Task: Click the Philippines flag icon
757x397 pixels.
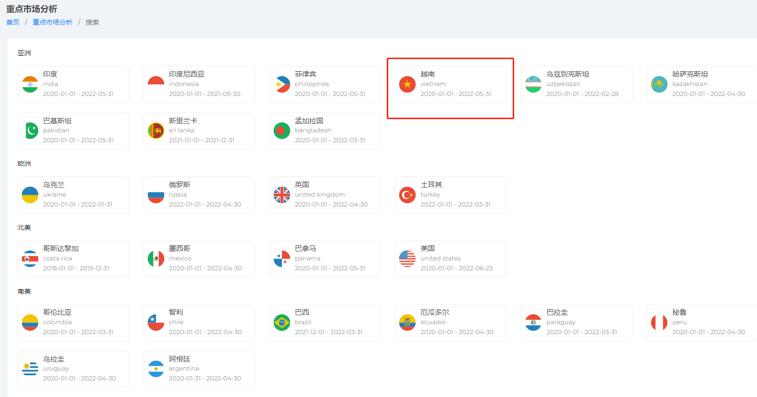Action: [282, 85]
